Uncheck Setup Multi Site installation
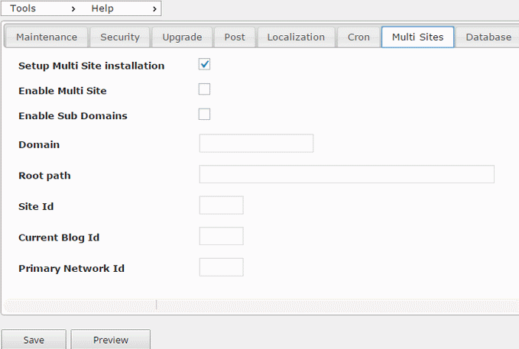This screenshot has width=519, height=349. coord(204,64)
